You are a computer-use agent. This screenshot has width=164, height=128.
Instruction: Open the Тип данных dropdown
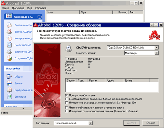point(91,123)
